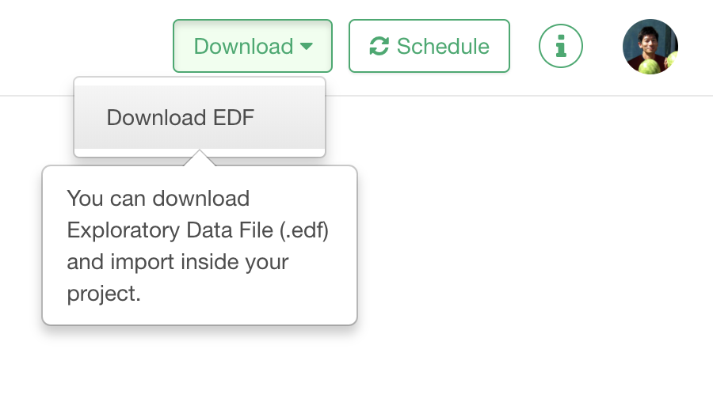
Task: Select Download EDF from the menu
Action: point(181,118)
